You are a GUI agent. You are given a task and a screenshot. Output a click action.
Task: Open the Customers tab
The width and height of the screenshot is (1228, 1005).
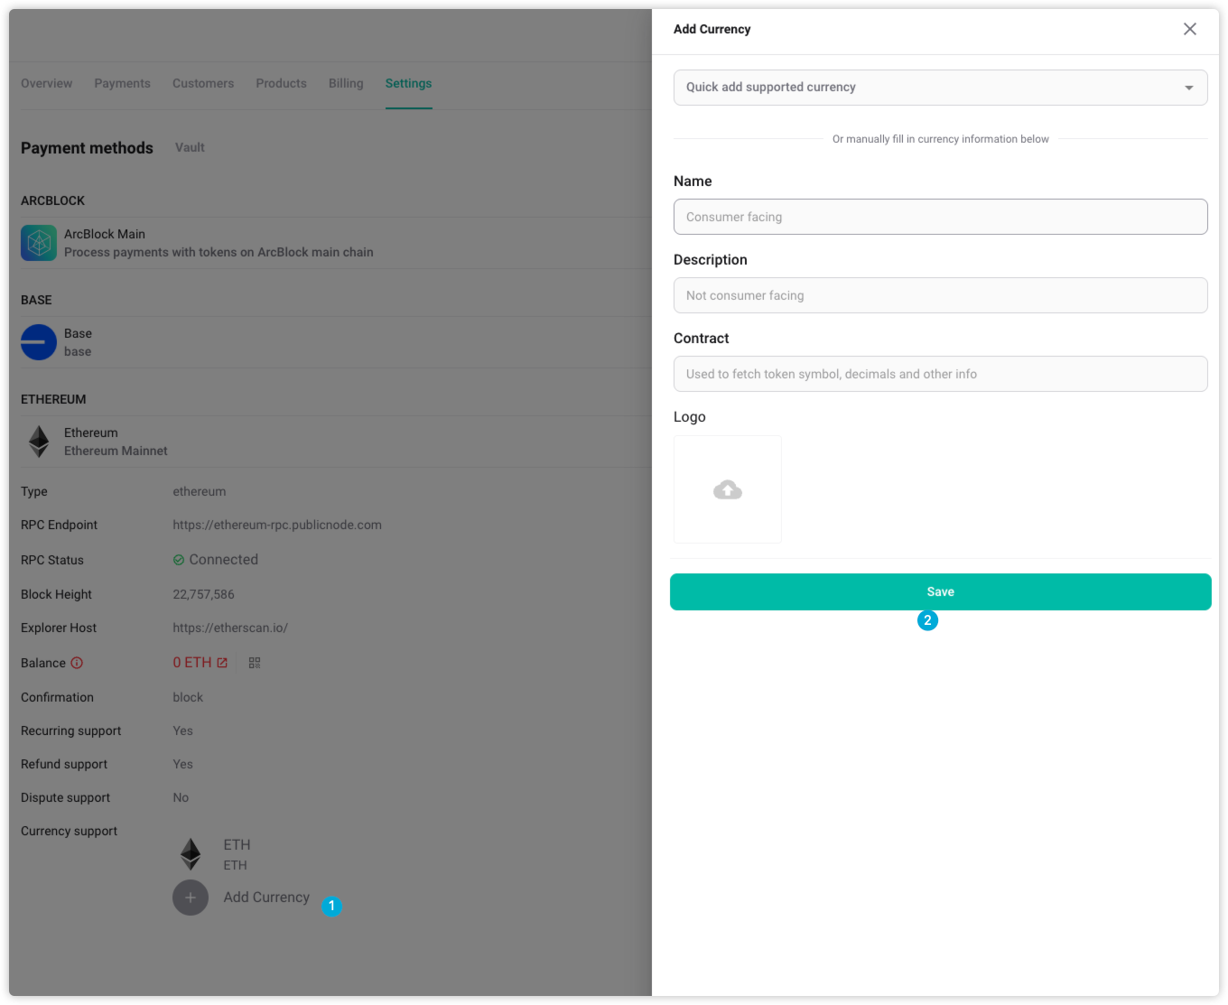(203, 83)
